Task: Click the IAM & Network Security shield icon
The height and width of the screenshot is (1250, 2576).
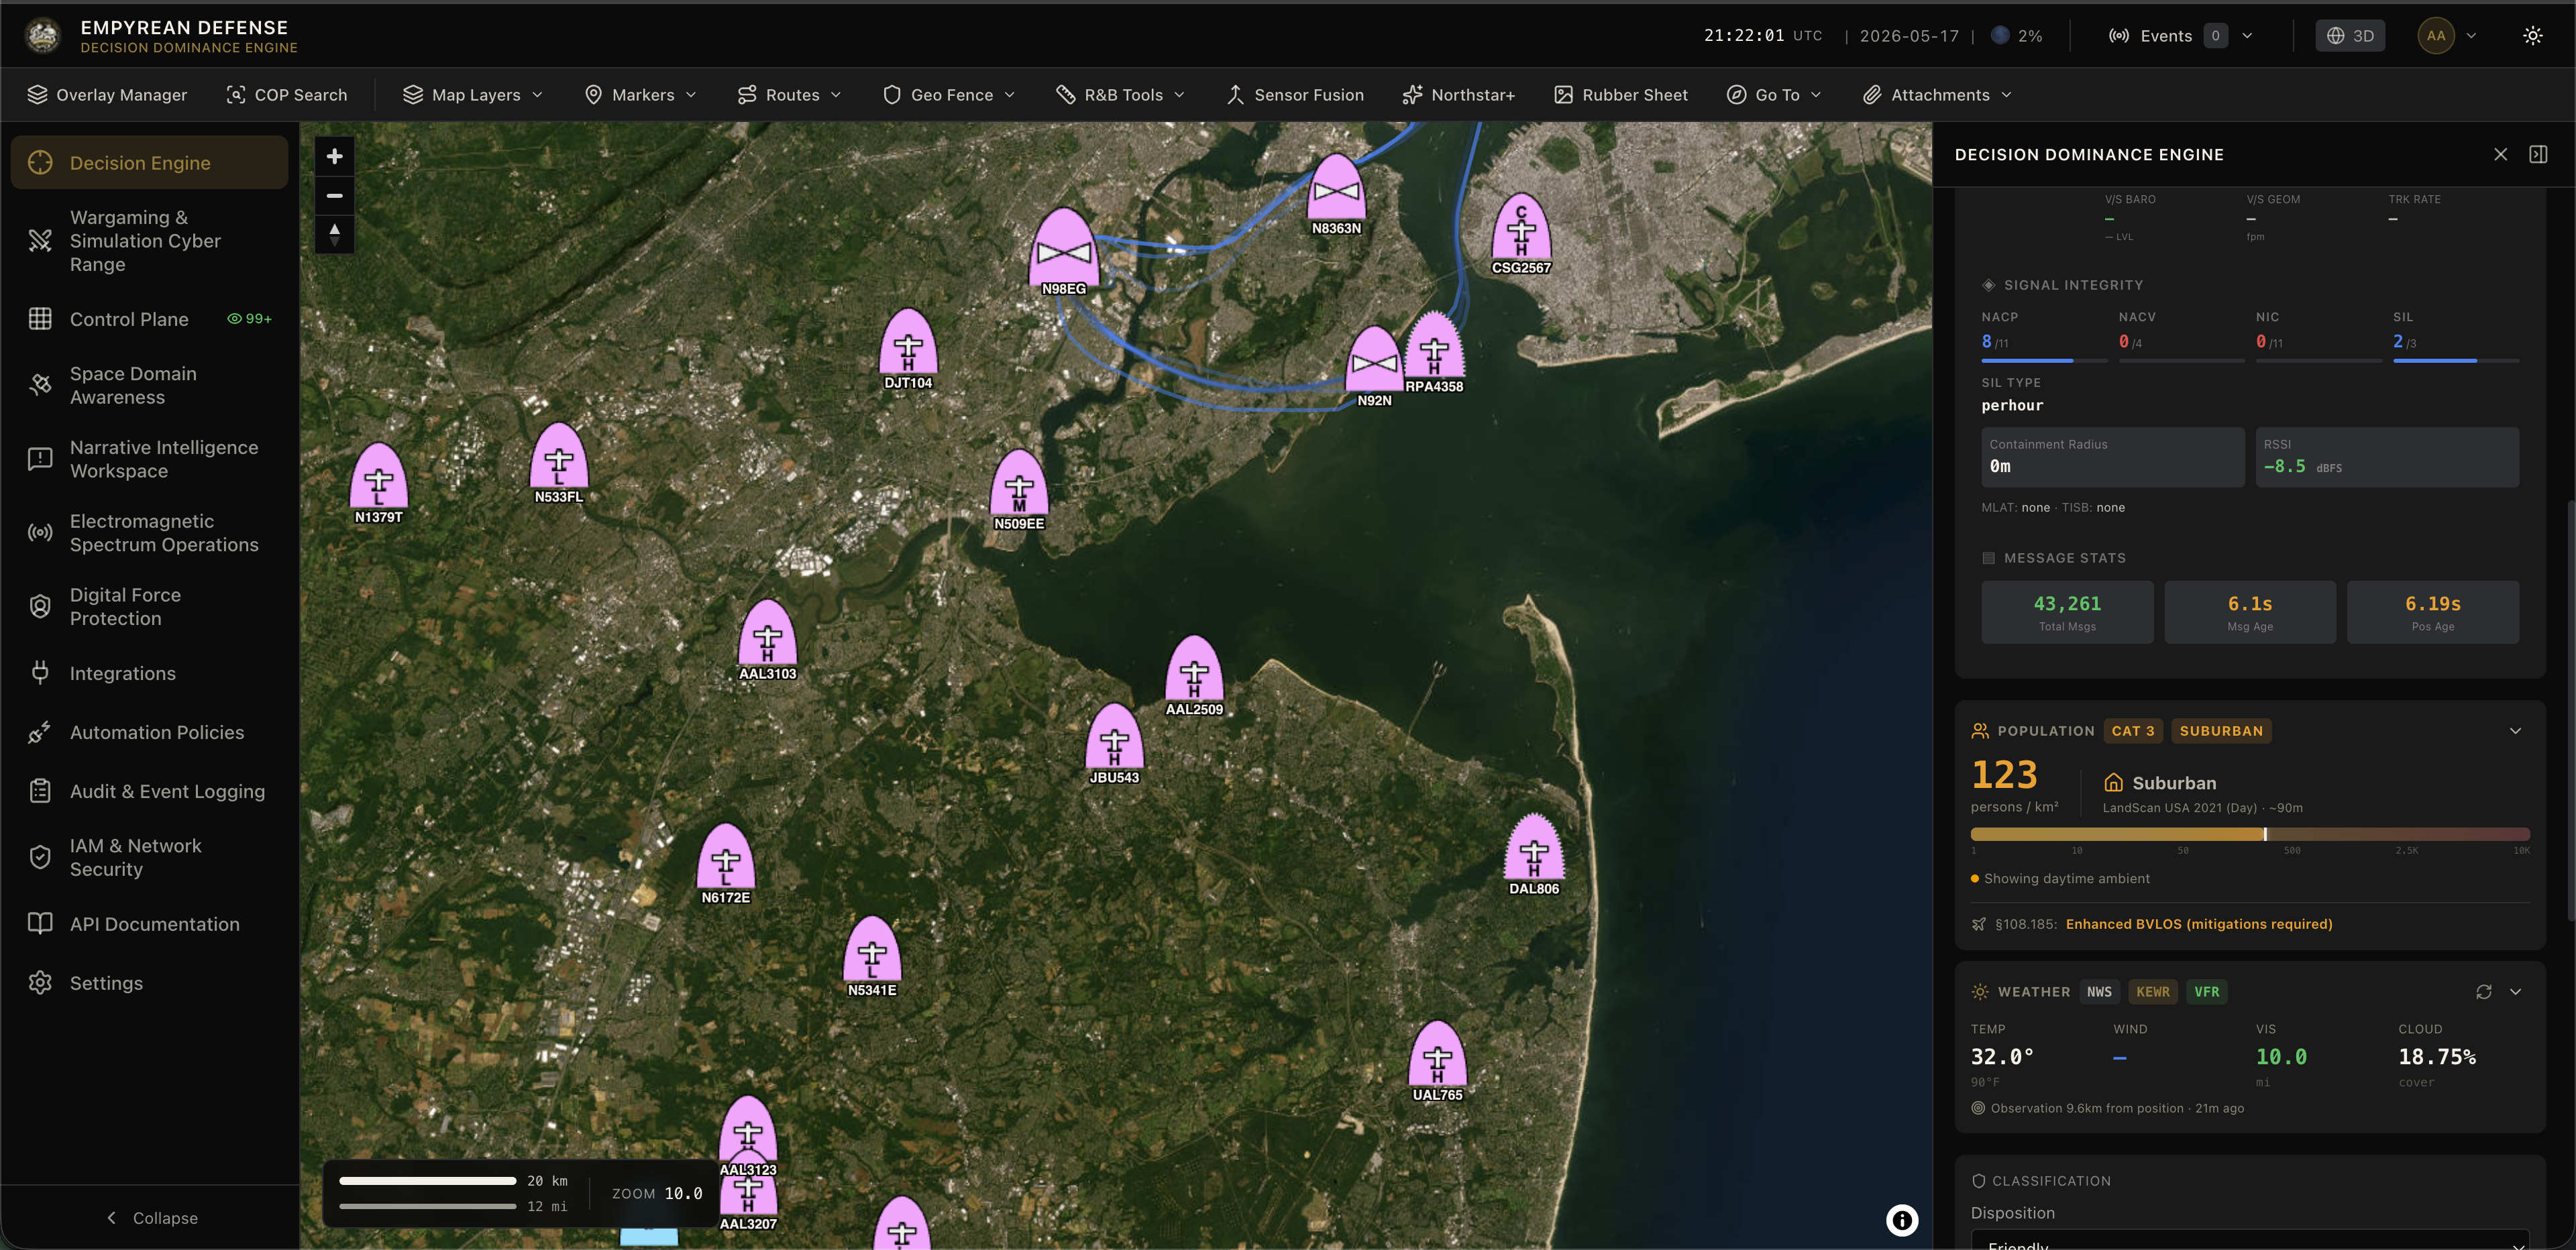Action: 40,857
